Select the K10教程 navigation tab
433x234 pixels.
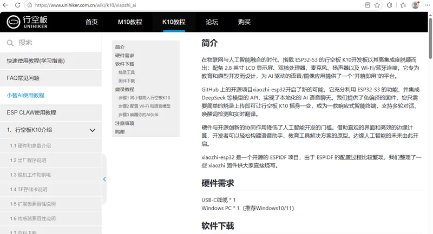coord(174,22)
